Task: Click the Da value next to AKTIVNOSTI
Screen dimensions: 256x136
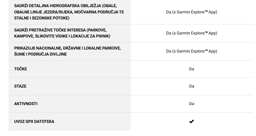Action: tap(192, 104)
